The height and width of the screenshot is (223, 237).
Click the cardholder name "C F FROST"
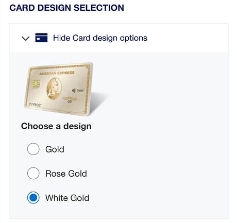36,105
